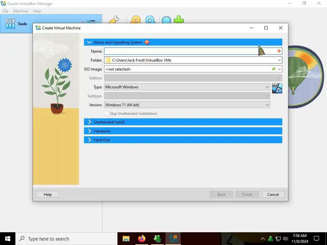
Task: Click the green plus Add machine icon
Action: (x=179, y=19)
